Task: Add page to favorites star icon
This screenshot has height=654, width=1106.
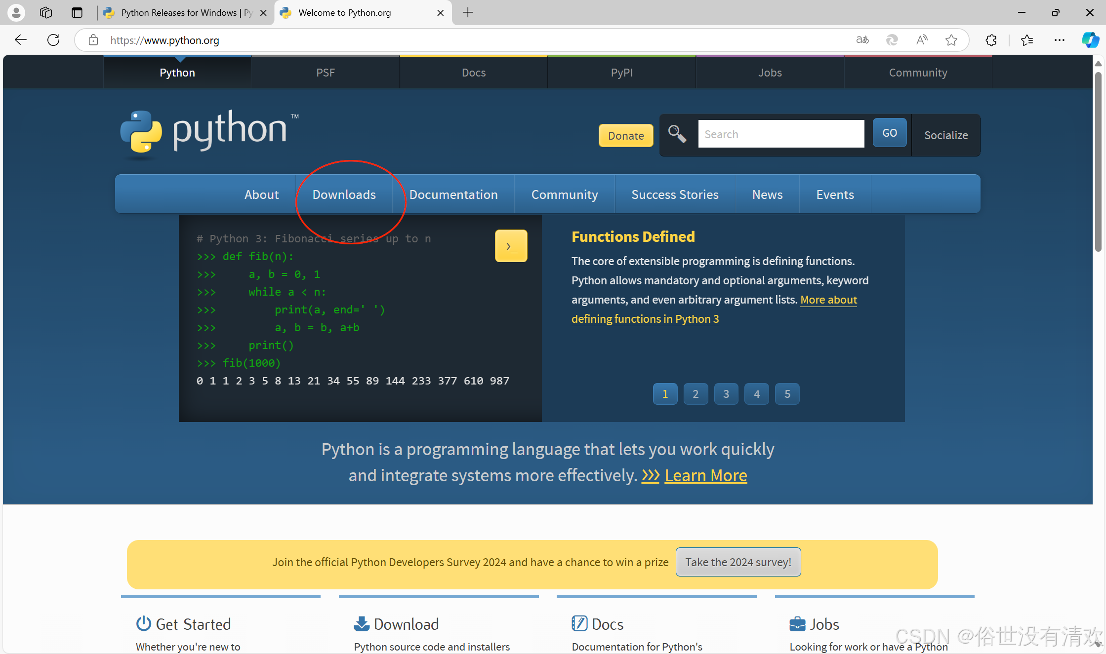Action: (x=951, y=40)
